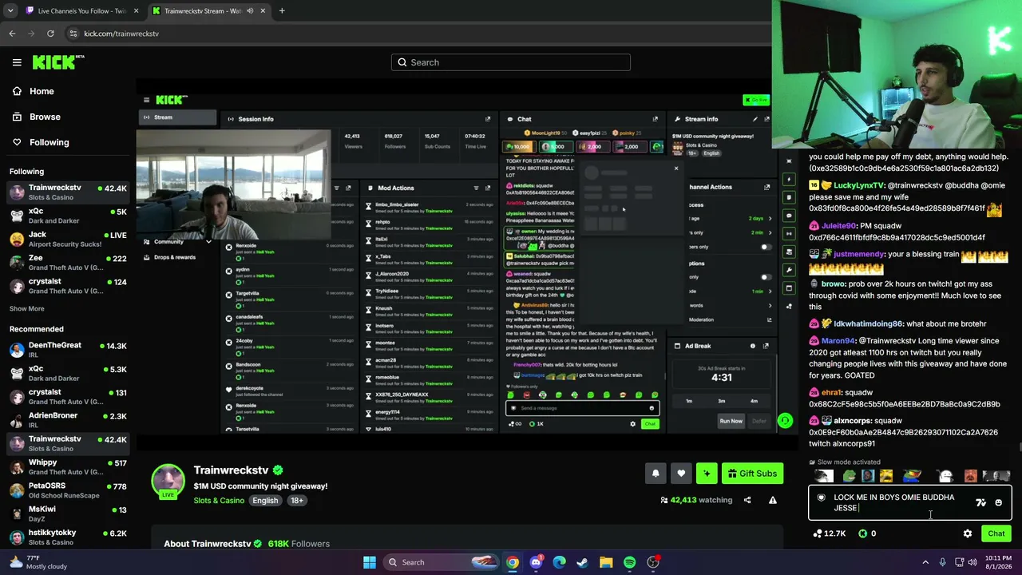Select the 1m ad break duration
Image resolution: width=1022 pixels, height=575 pixels.
click(x=689, y=401)
